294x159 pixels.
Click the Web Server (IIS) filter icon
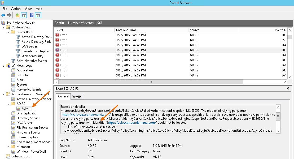(x=18, y=56)
